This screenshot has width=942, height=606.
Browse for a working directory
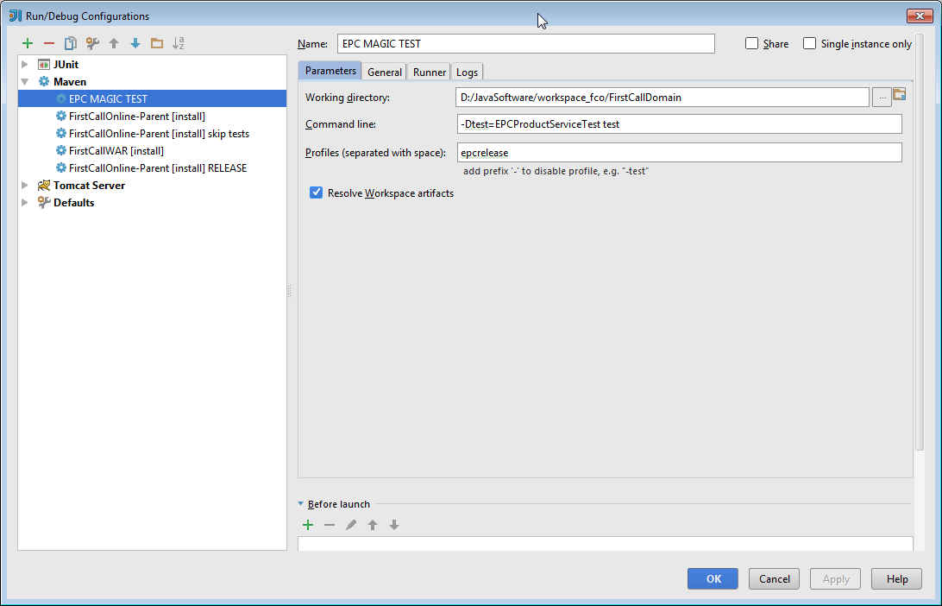click(882, 97)
